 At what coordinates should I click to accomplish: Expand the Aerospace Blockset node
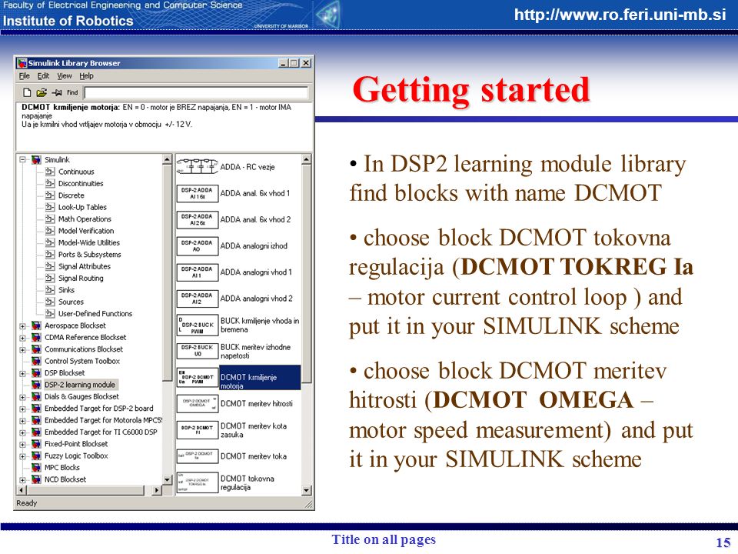22,326
